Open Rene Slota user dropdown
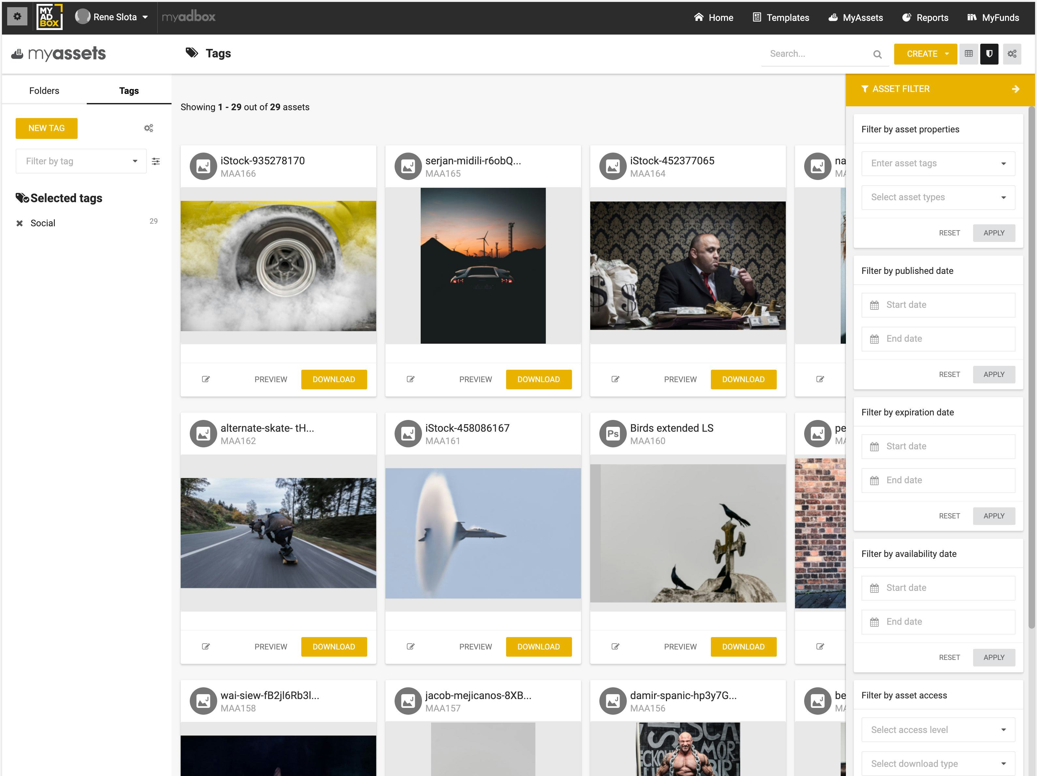Image resolution: width=1037 pixels, height=776 pixels. 112,17
